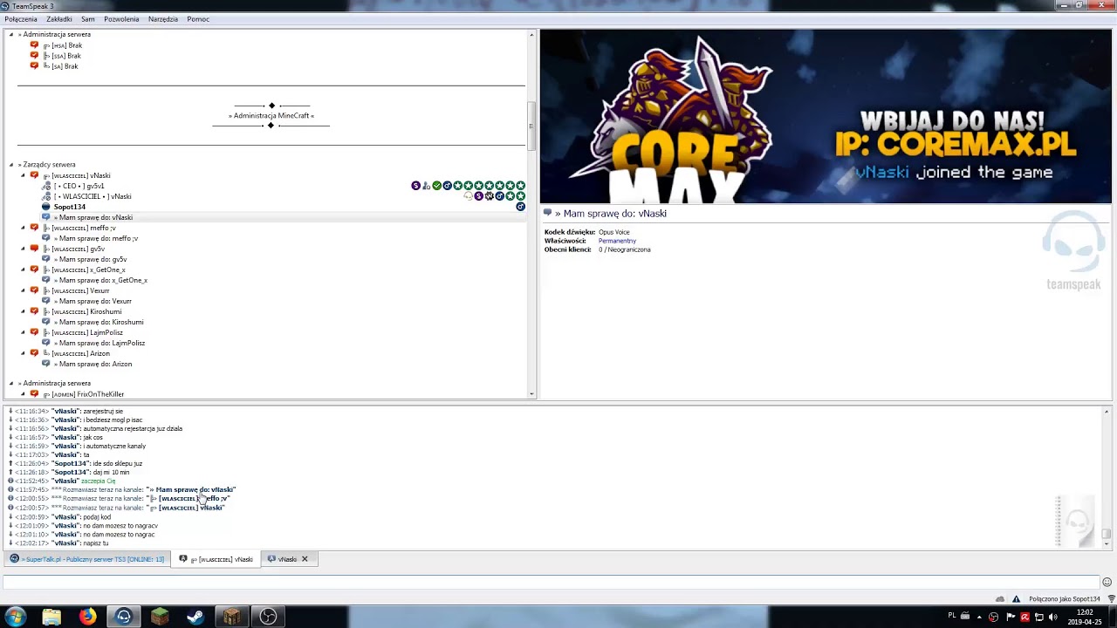The width and height of the screenshot is (1117, 628).
Task: Click the channel icon of [WLASCICIEL] Kiroshumi
Action: coord(34,311)
